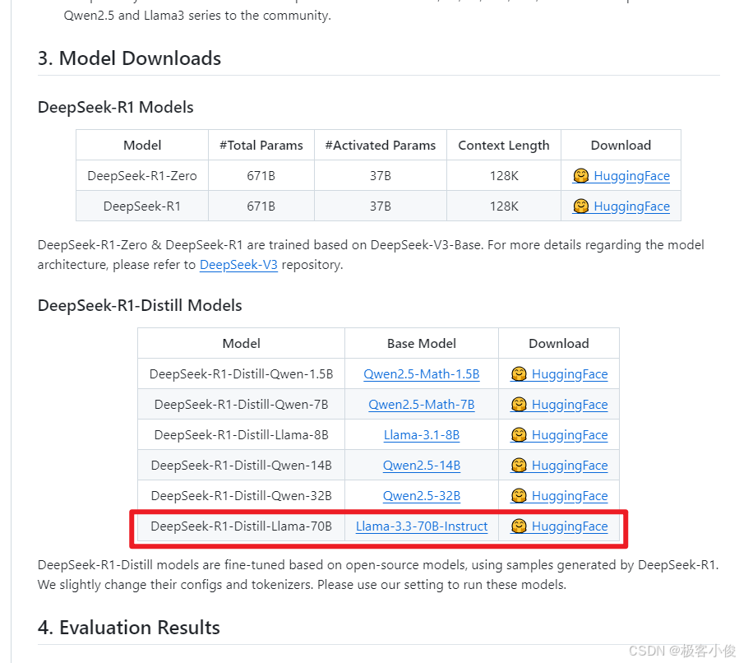
Task: Click HuggingFace emoji icon for Distill-Qwen-14B
Action: pyautogui.click(x=519, y=465)
